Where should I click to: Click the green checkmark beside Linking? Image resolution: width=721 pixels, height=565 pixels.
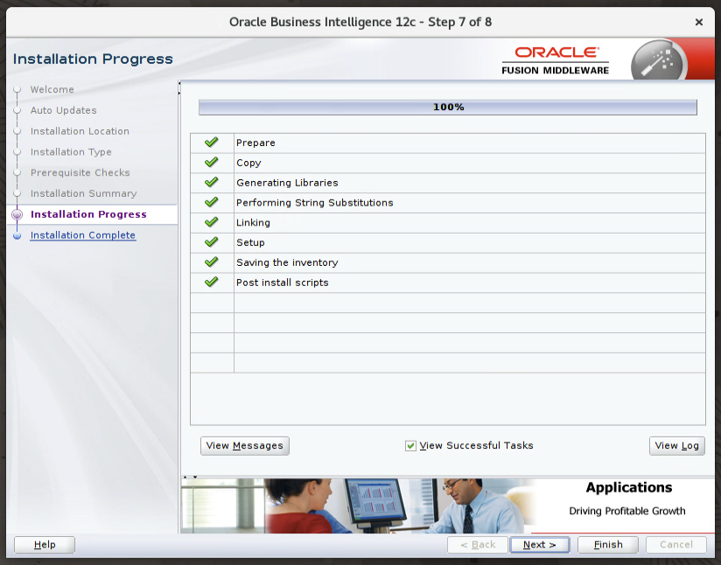tap(212, 222)
